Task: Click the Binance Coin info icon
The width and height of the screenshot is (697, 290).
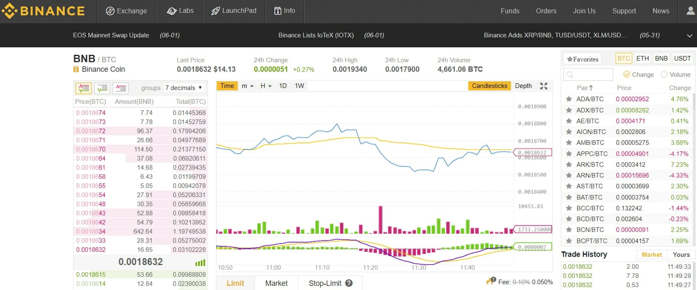Action: [76, 69]
